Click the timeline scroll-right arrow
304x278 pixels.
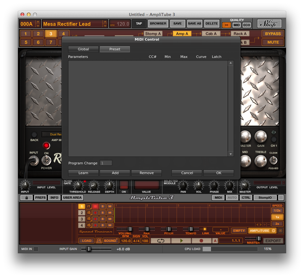pyautogui.click(x=261, y=224)
